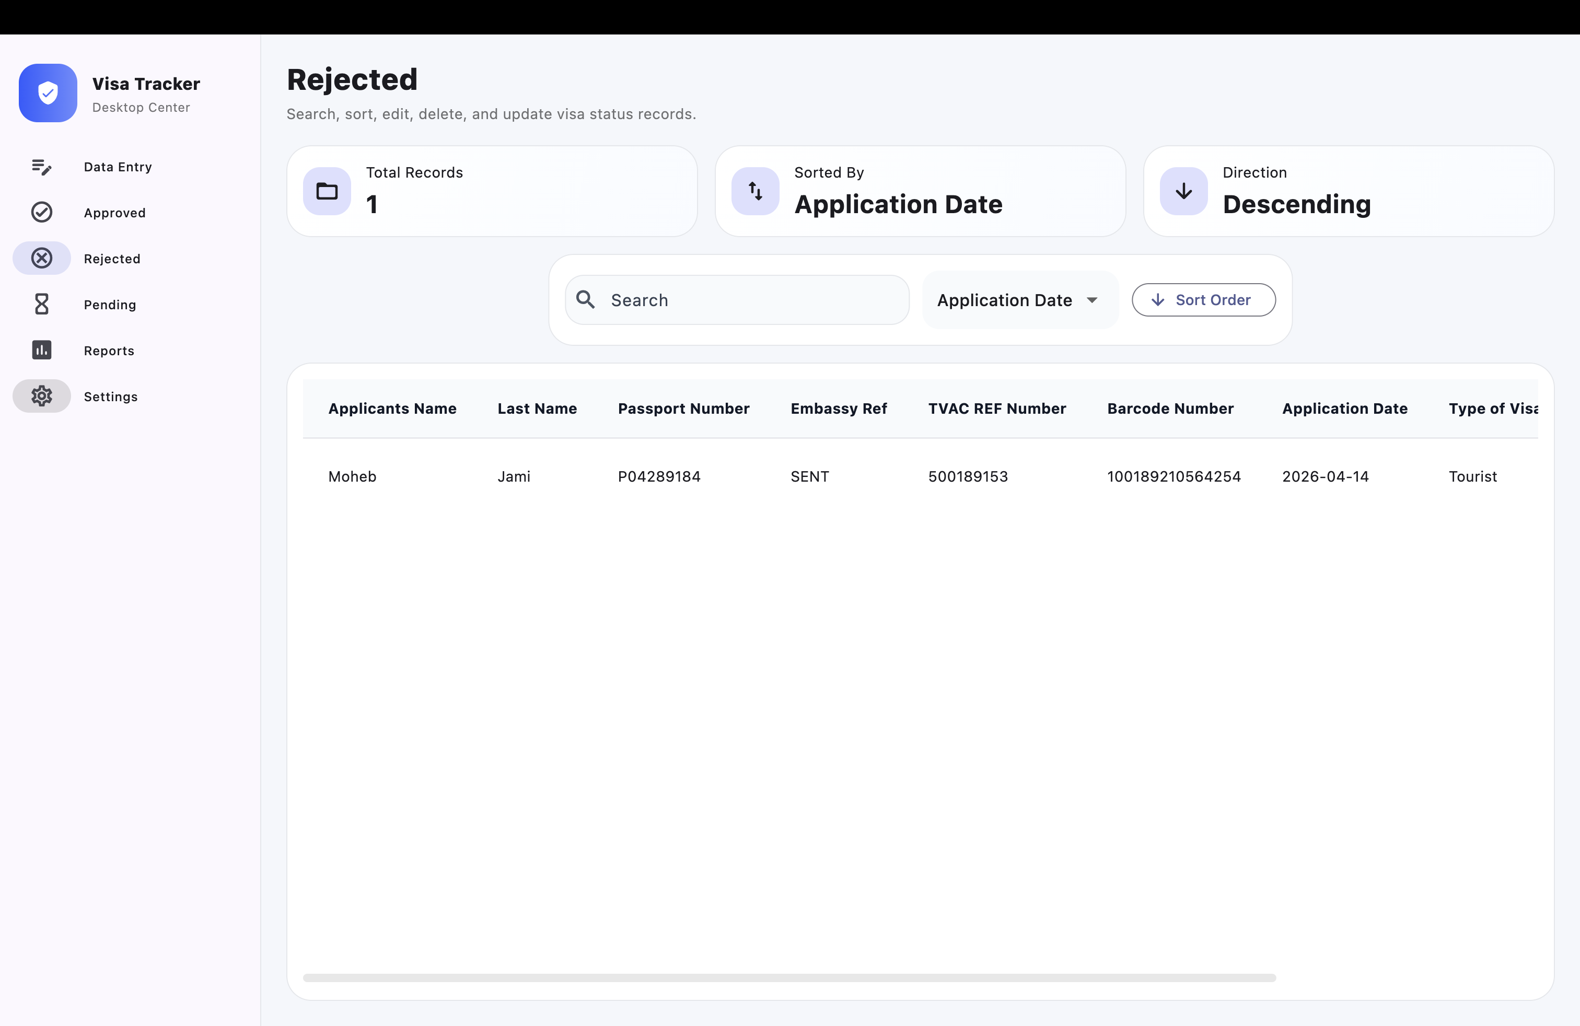The image size is (1580, 1026).
Task: Click the down-arrow icon in Direction card
Action: [1183, 191]
